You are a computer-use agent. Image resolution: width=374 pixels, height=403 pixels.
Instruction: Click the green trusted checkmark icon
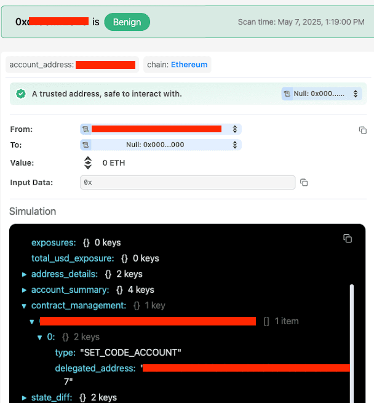point(21,94)
